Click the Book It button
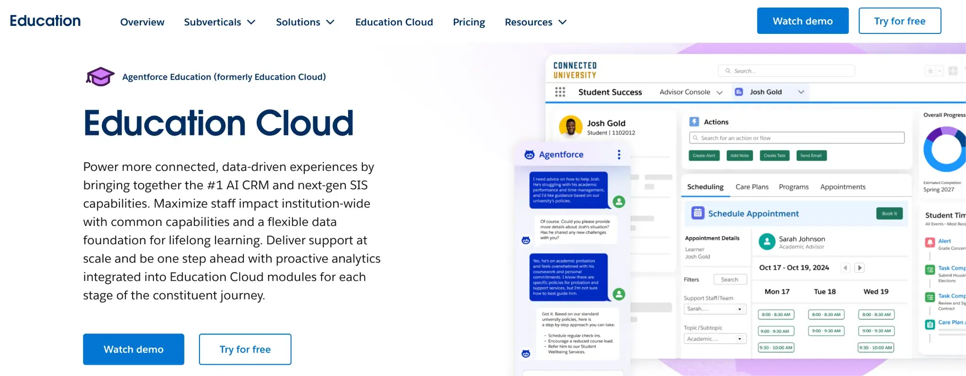The height and width of the screenshot is (376, 966). point(890,213)
